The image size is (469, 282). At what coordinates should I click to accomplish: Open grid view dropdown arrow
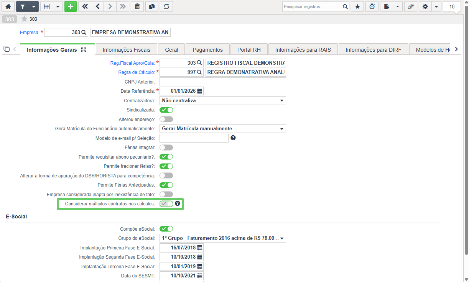tap(58, 7)
